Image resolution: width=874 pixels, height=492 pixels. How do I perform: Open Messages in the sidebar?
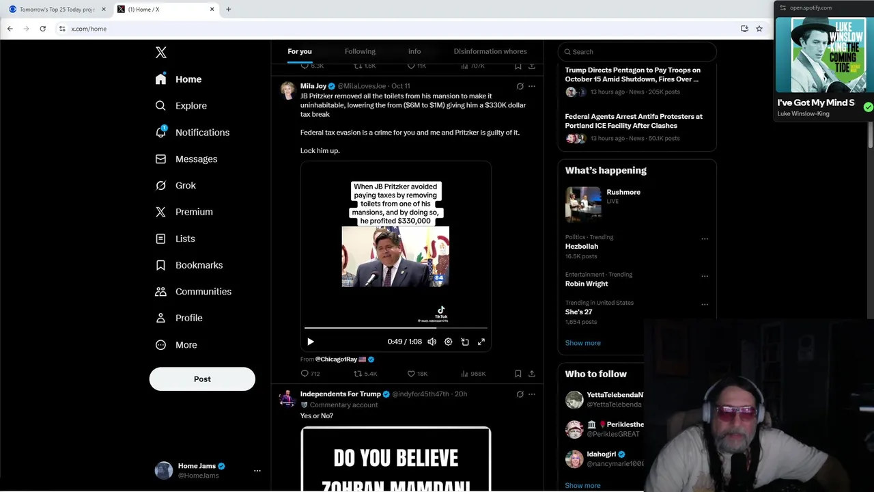[186, 159]
